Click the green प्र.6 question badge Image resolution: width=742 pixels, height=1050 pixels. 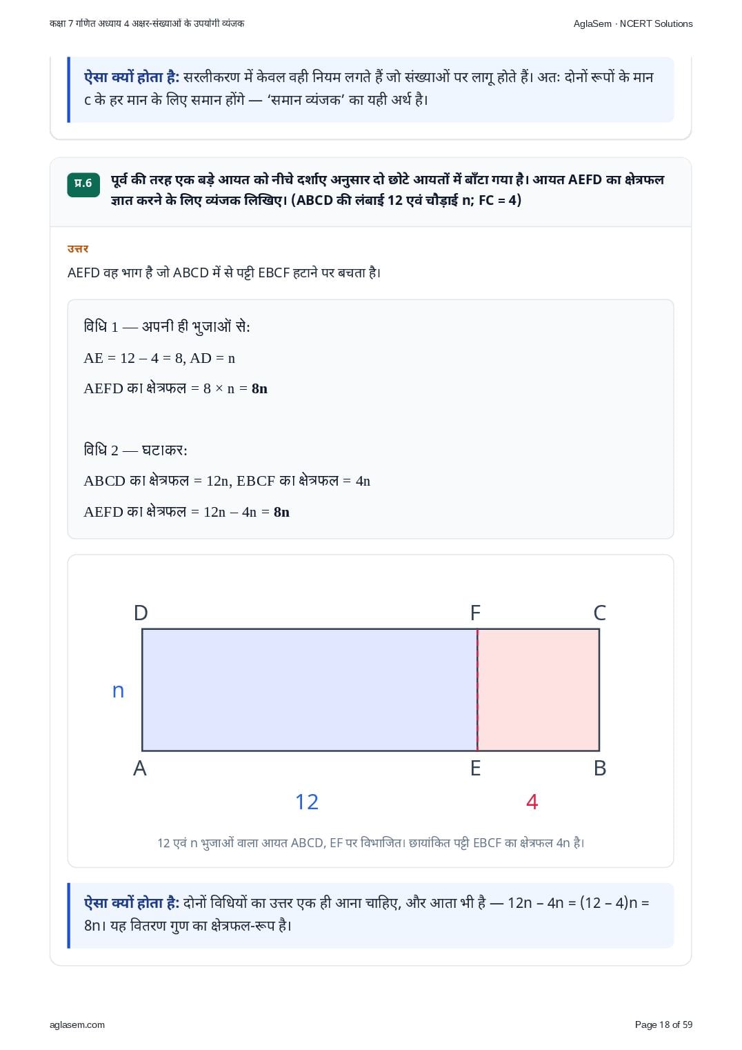(x=83, y=184)
